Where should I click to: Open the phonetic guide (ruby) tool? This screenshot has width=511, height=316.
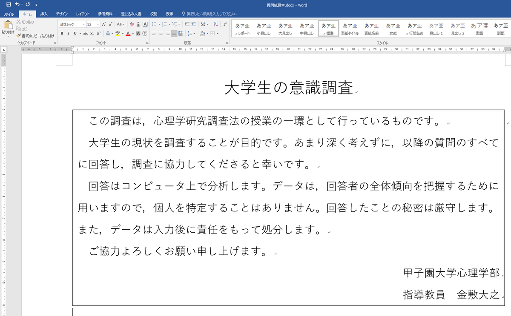[138, 24]
